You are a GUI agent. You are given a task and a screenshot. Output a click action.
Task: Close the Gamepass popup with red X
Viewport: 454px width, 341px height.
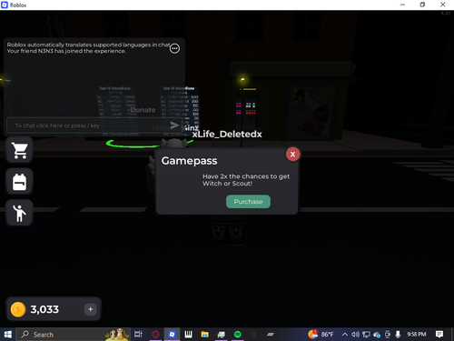[x=292, y=155]
